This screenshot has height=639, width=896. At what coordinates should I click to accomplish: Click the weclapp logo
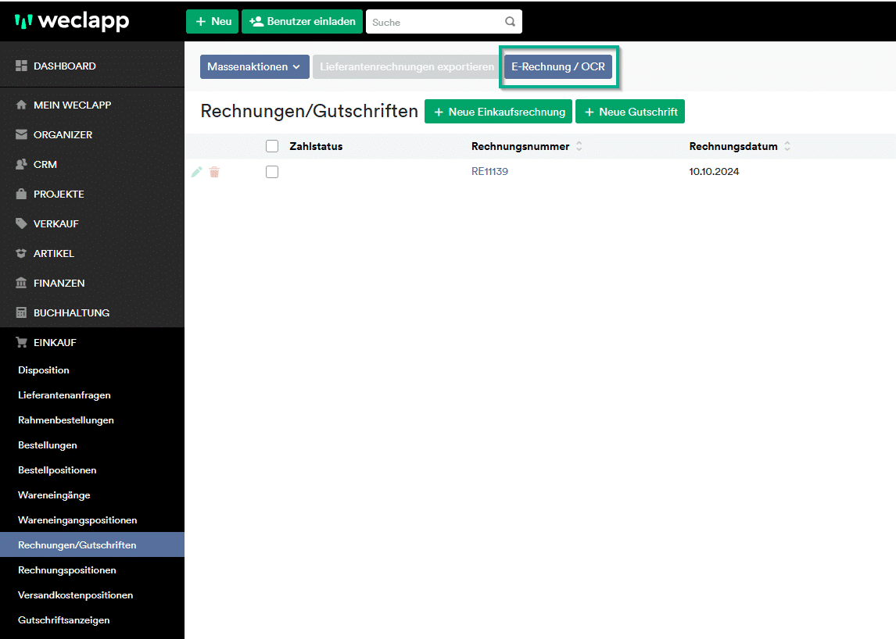coord(72,21)
